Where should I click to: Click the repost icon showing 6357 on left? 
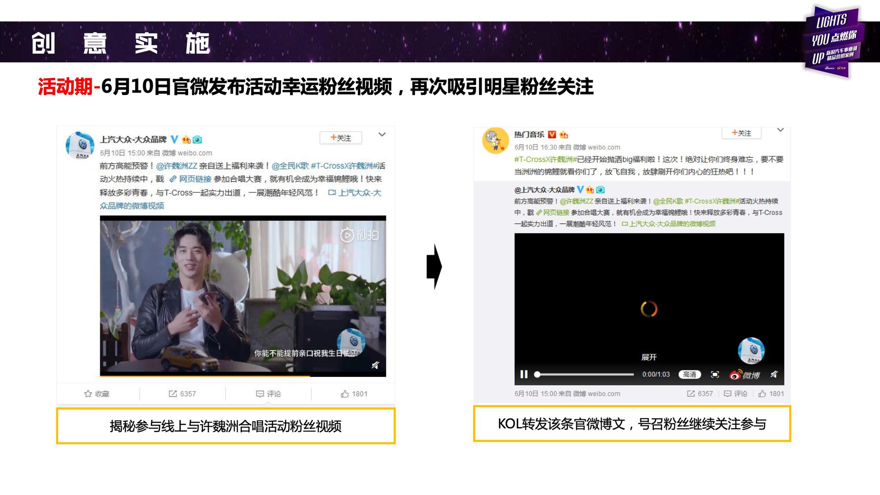click(x=173, y=394)
